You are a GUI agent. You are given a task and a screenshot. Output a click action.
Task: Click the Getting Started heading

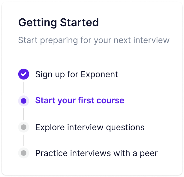coord(59,23)
